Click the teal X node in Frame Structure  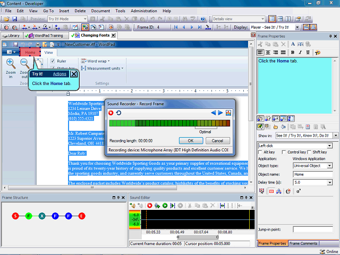[42, 216]
